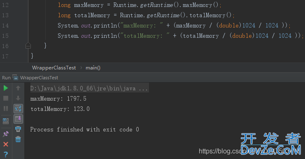The image size is (305, 159).
Task: Click the Print console output icon
Action: pos(18,129)
